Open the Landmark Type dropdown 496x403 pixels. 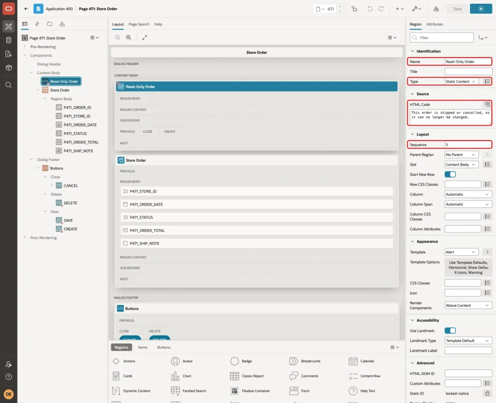(x=468, y=341)
